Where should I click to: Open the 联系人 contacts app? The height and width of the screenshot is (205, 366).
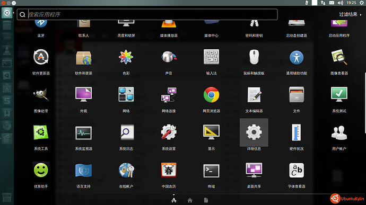tap(84, 24)
